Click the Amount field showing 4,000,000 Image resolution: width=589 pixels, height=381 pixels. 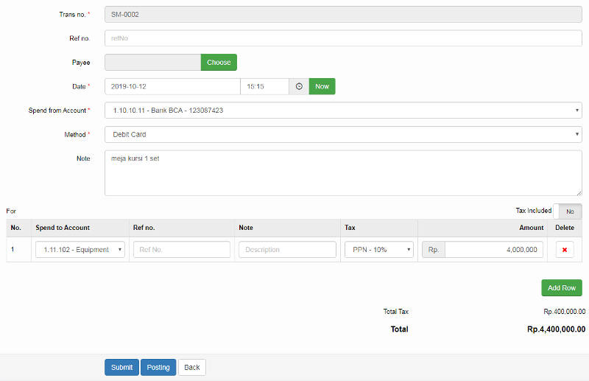click(494, 250)
